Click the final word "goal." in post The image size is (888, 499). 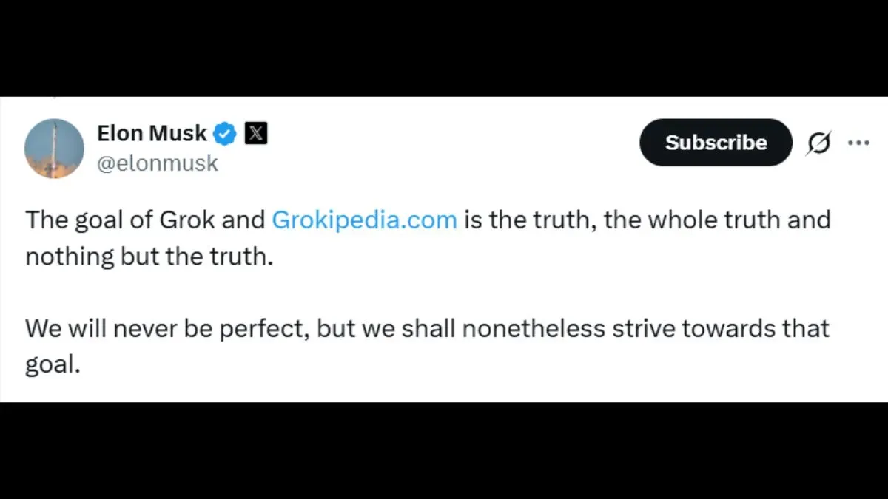pyautogui.click(x=52, y=364)
